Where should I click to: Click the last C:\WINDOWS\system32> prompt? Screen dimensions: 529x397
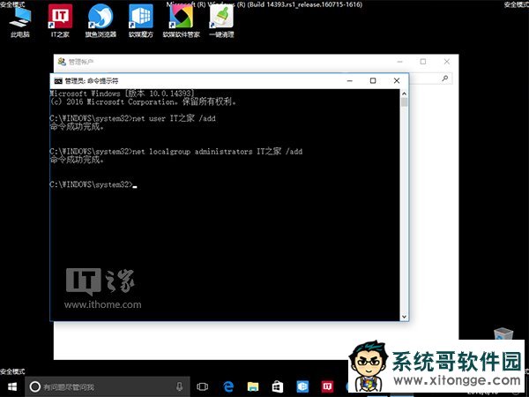tap(91, 184)
